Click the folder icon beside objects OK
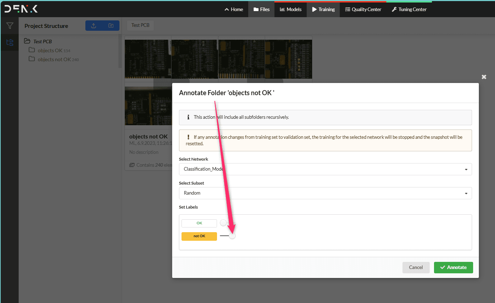The width and height of the screenshot is (495, 303). coord(32,50)
